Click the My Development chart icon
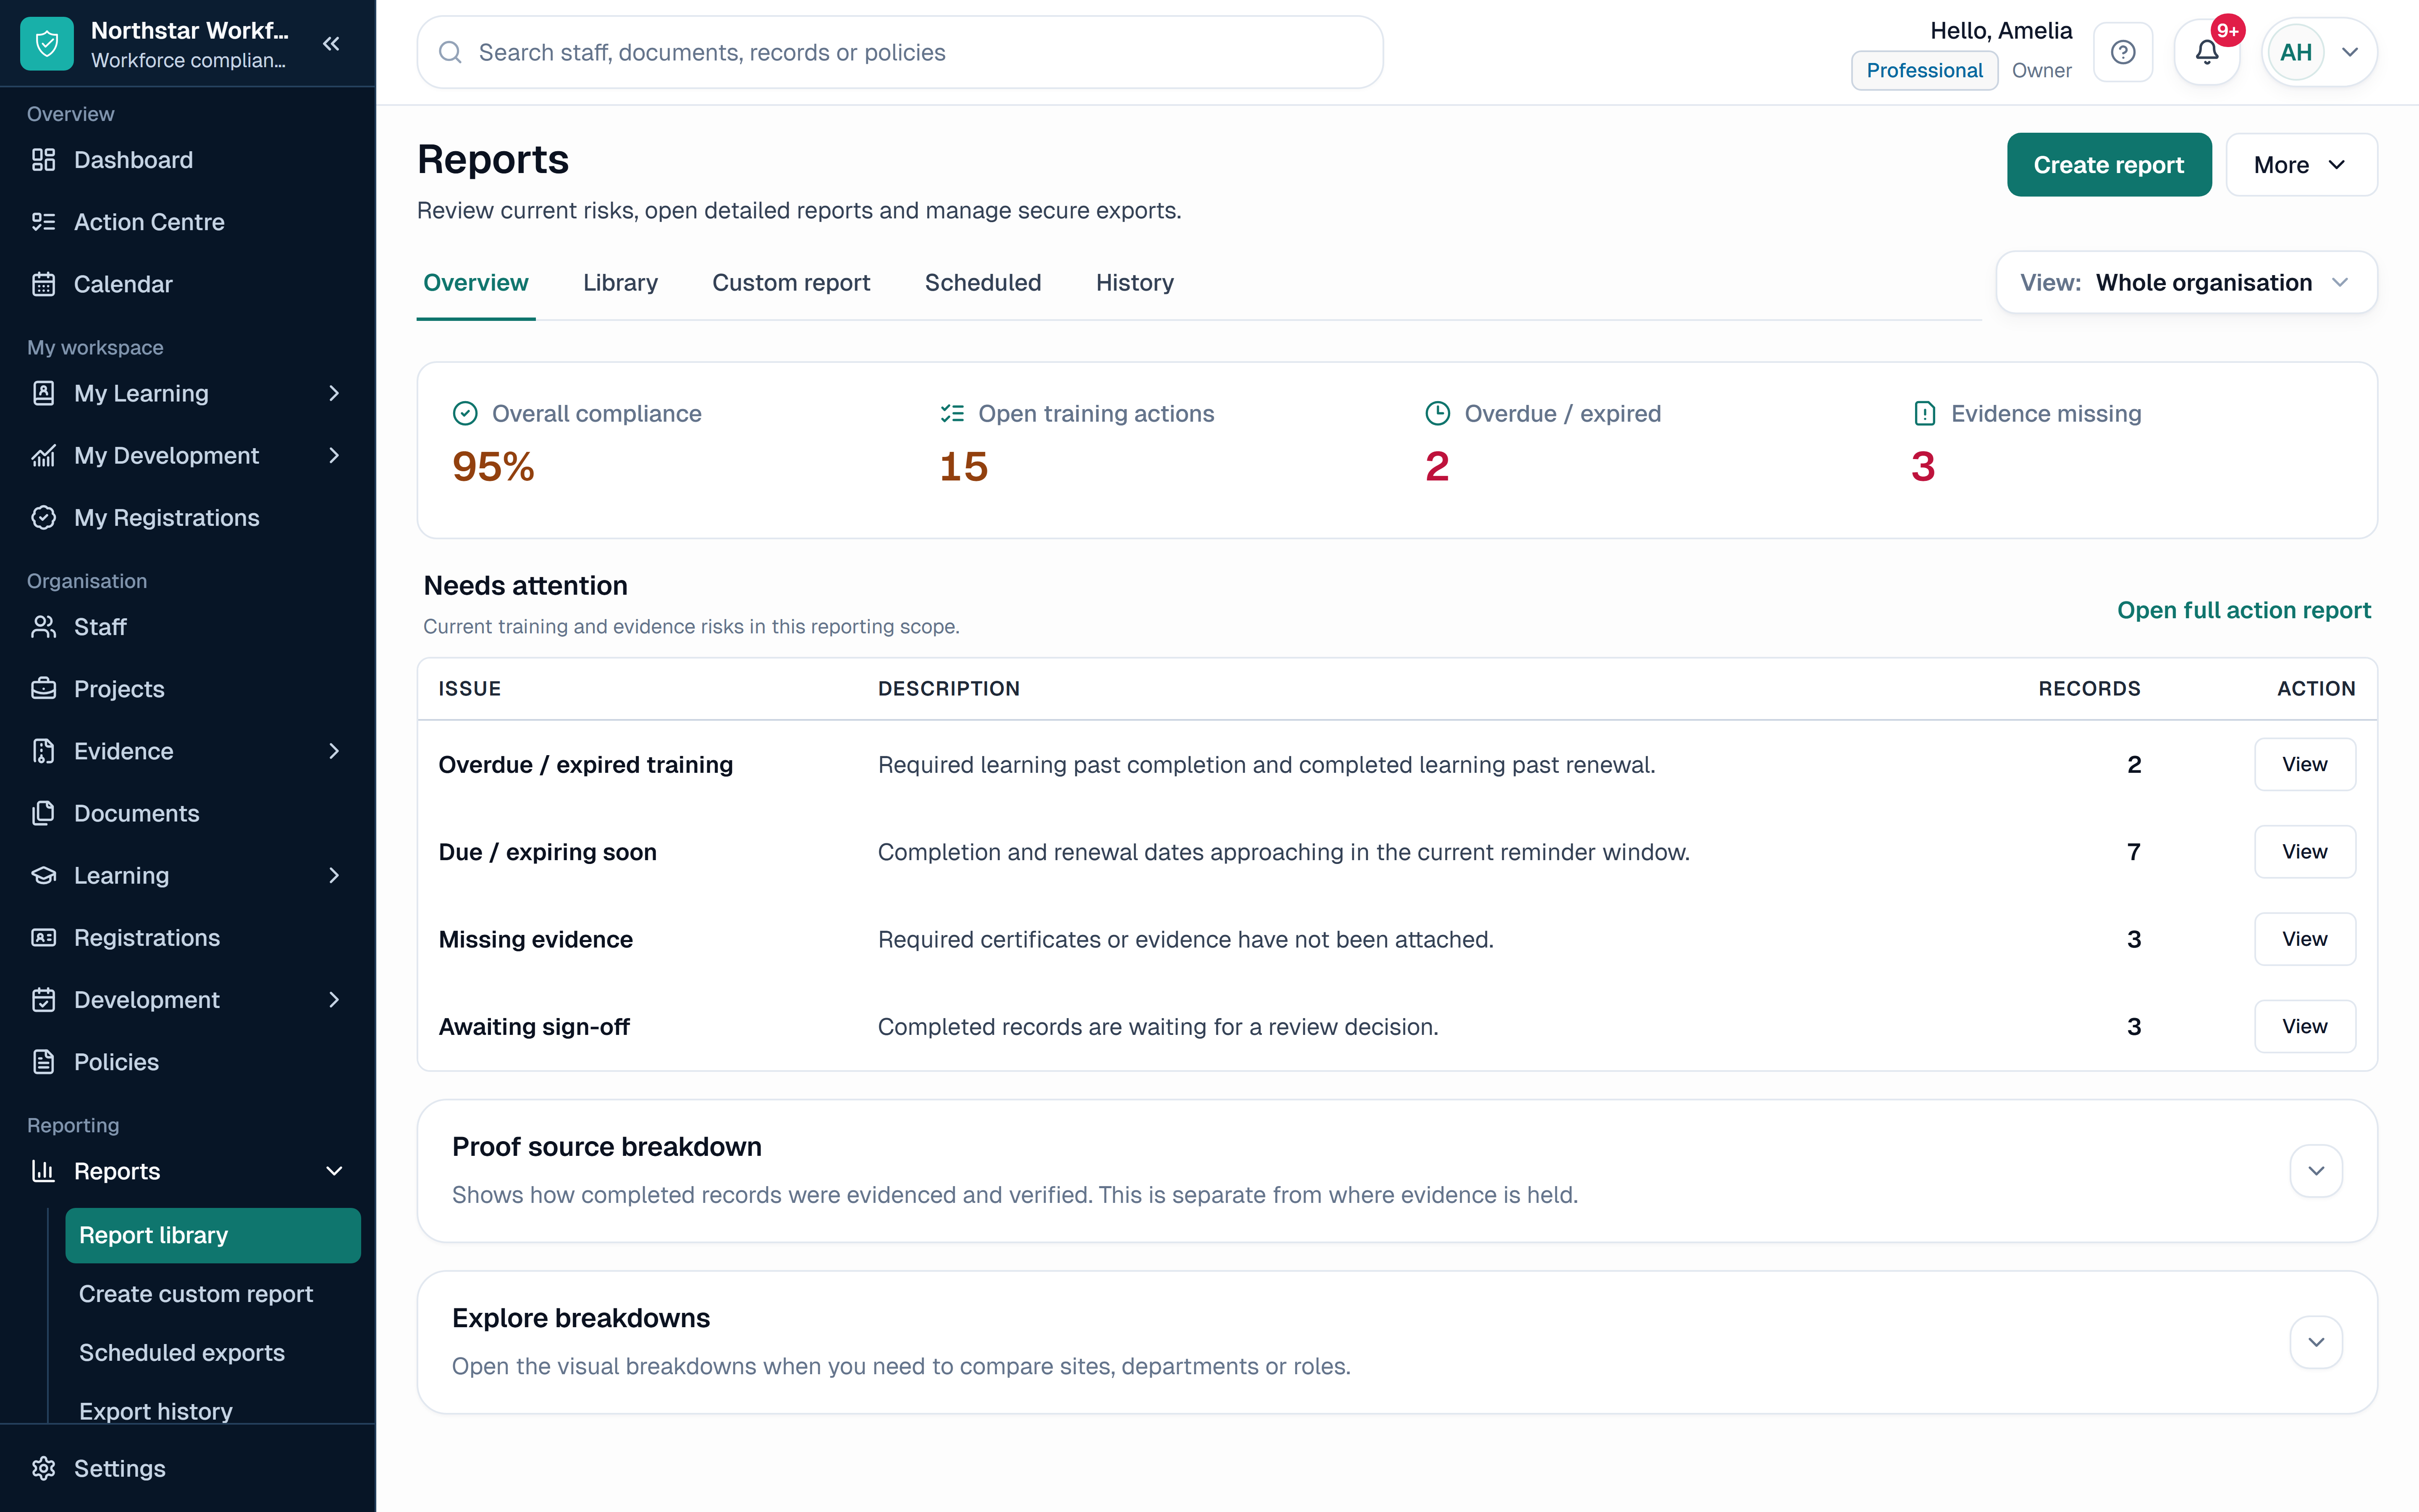The width and height of the screenshot is (2419, 1512). pos(43,456)
